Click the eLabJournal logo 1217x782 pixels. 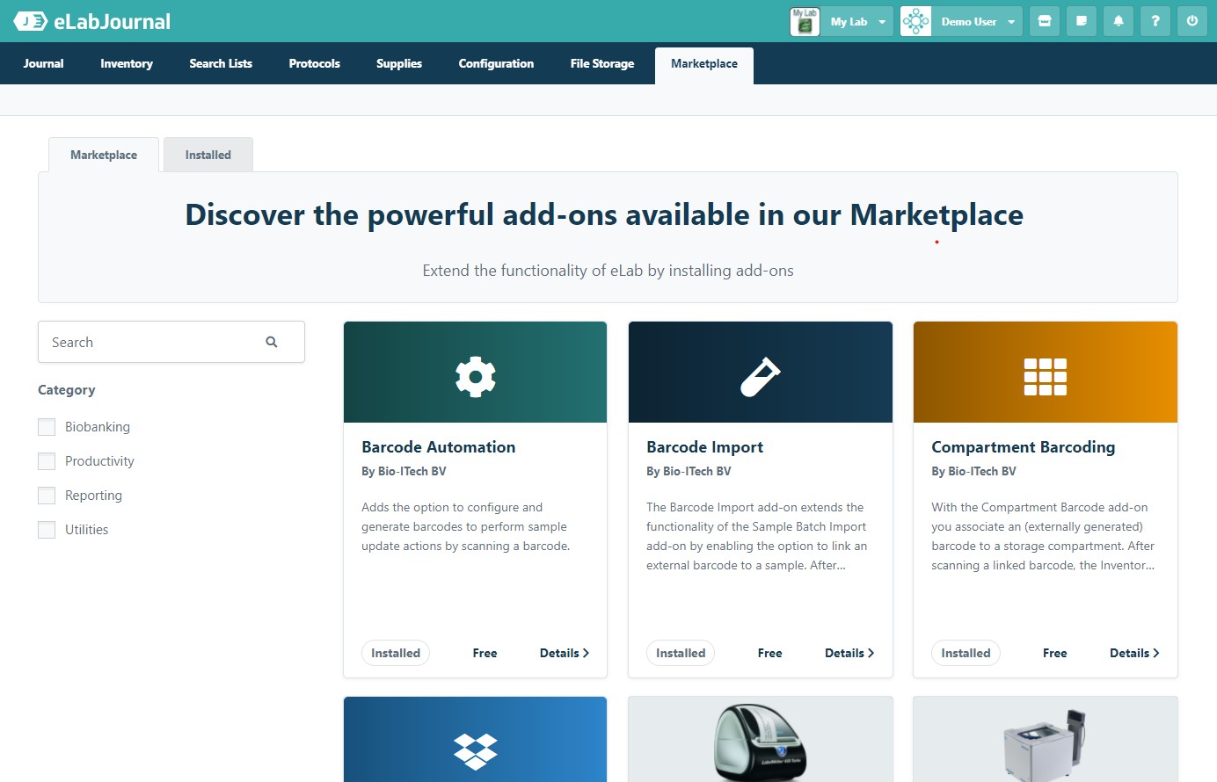click(x=92, y=21)
